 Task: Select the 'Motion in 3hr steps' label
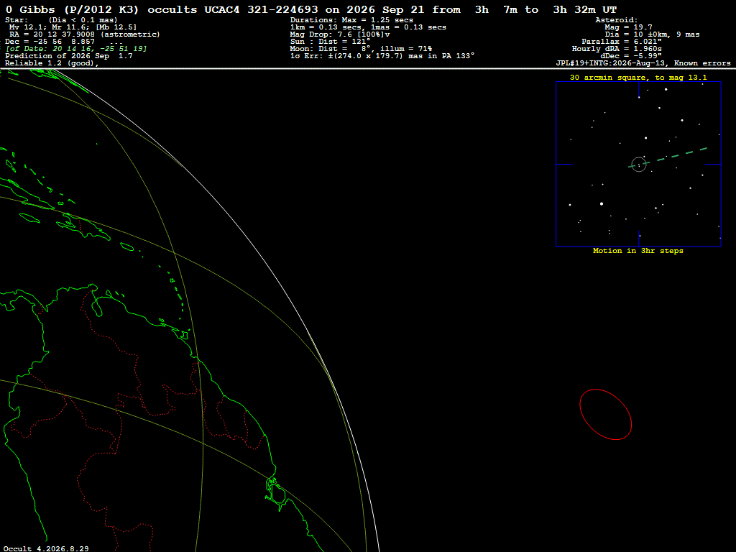pyautogui.click(x=638, y=251)
